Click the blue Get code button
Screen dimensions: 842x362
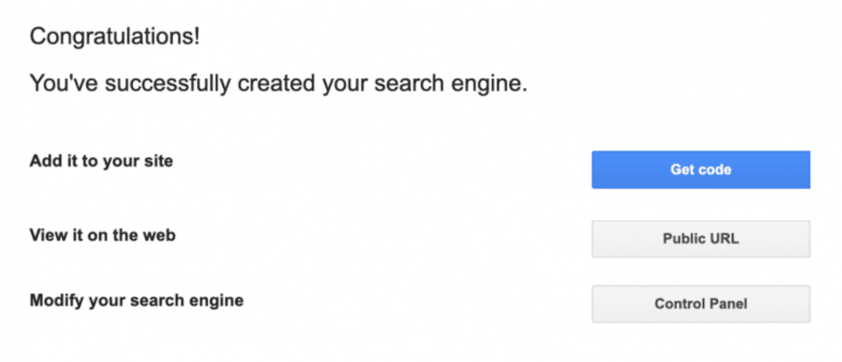[701, 169]
